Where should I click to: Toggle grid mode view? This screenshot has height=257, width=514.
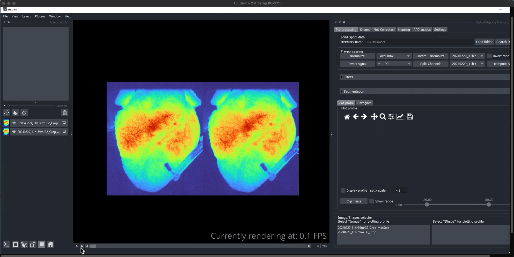pyautogui.click(x=42, y=244)
